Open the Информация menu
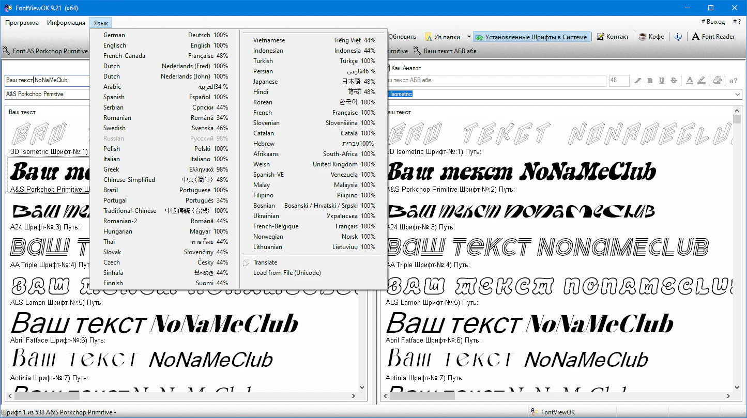This screenshot has height=418, width=747. 66,23
